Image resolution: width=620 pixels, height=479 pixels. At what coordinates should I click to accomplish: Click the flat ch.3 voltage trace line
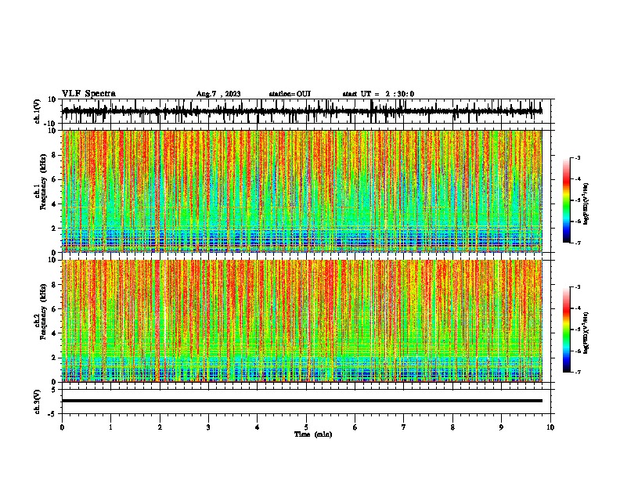pos(301,401)
